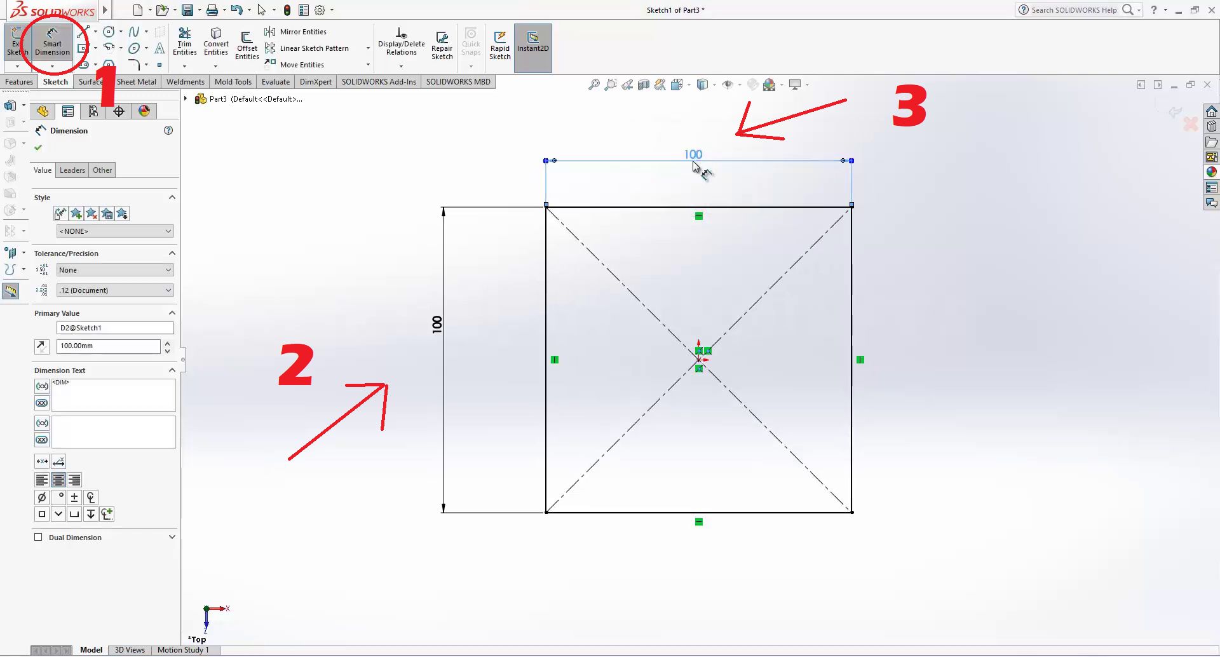The width and height of the screenshot is (1220, 657).
Task: Open the Style <NONE> dropdown
Action: (114, 231)
